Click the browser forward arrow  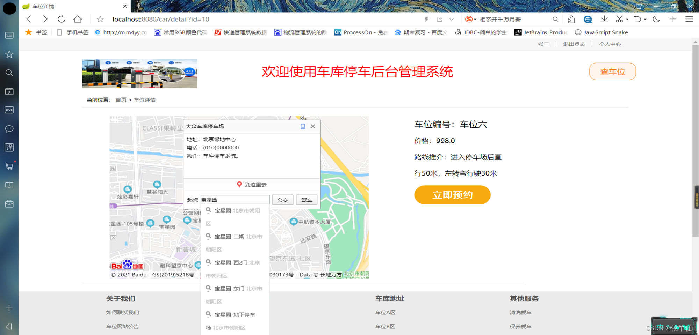coord(45,19)
